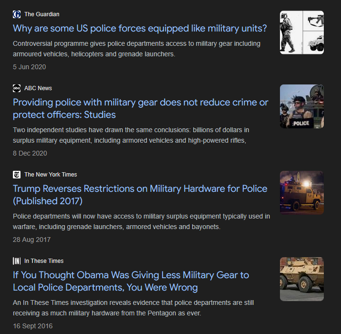The height and width of the screenshot is (334, 341).
Task: Click 'In These Times' source name
Action: [44, 261]
